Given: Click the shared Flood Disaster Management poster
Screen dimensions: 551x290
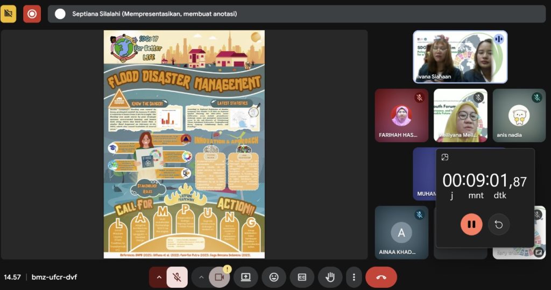Looking at the screenshot, I should (184, 144).
